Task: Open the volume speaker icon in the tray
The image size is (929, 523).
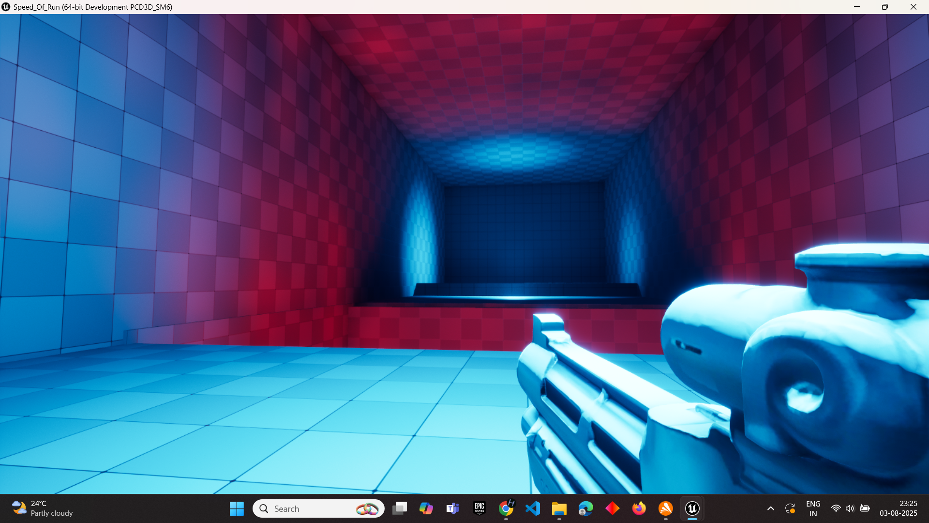Action: pyautogui.click(x=850, y=508)
